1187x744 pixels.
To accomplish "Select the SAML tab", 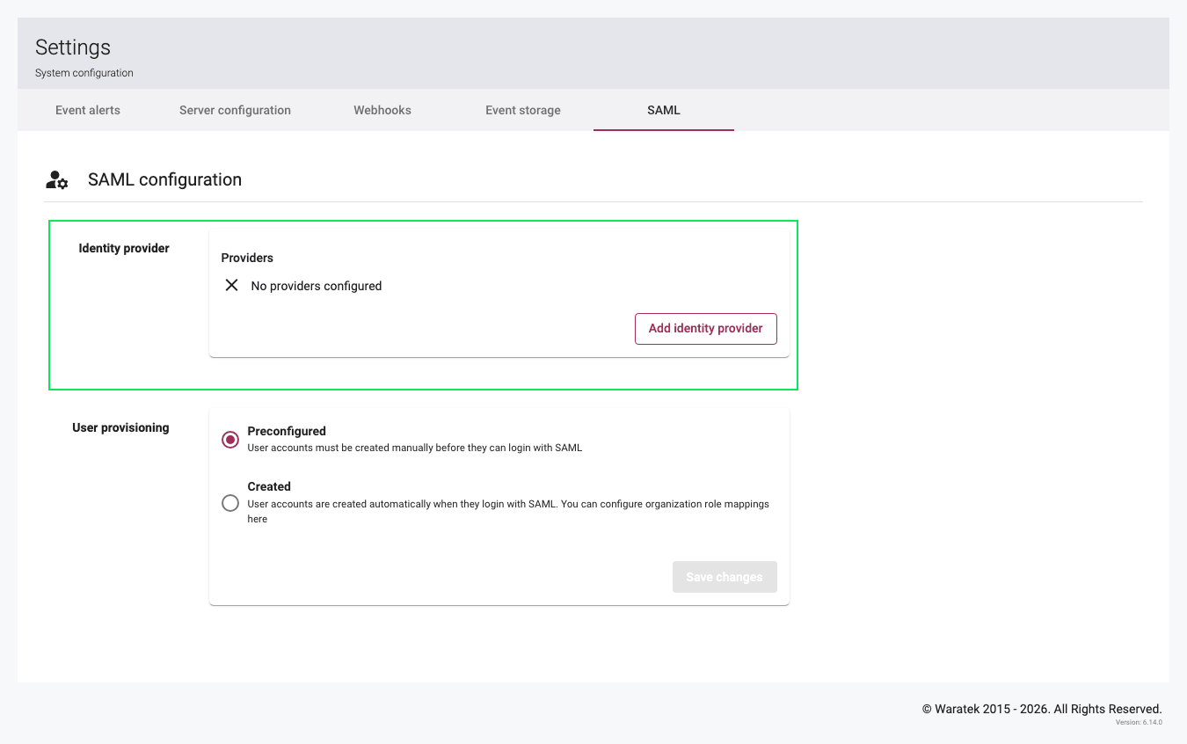I will [664, 110].
